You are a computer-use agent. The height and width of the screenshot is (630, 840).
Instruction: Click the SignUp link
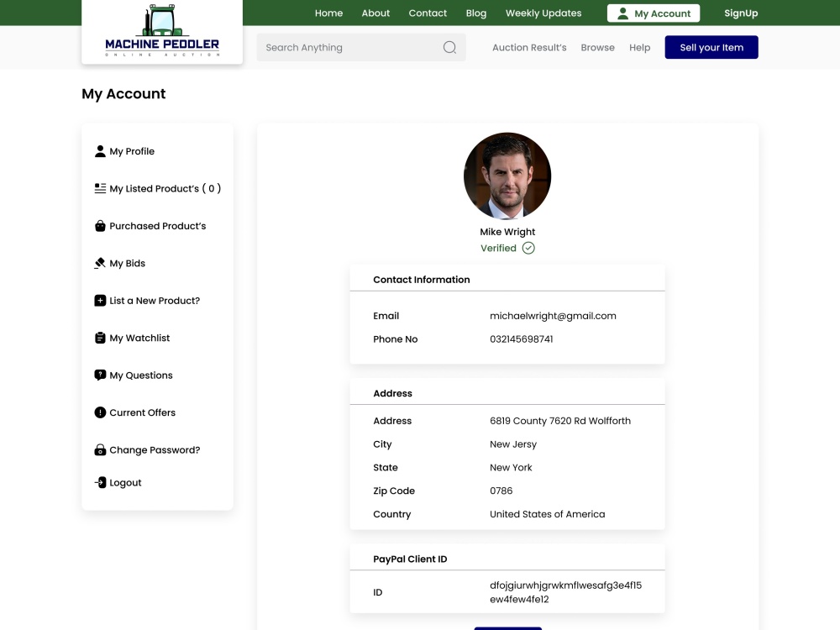click(741, 13)
